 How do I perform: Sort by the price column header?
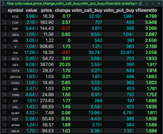[47, 10]
